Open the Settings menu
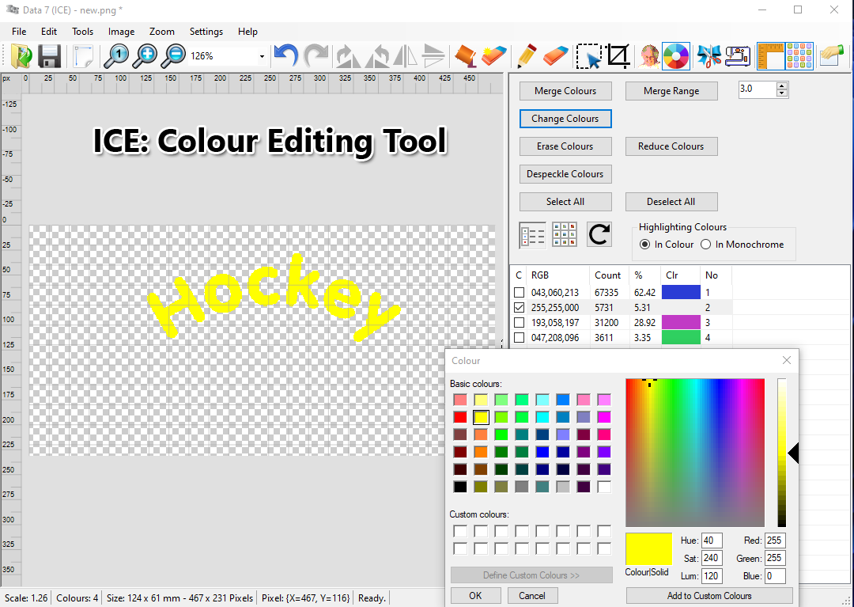This screenshot has height=607, width=854. coord(206,32)
